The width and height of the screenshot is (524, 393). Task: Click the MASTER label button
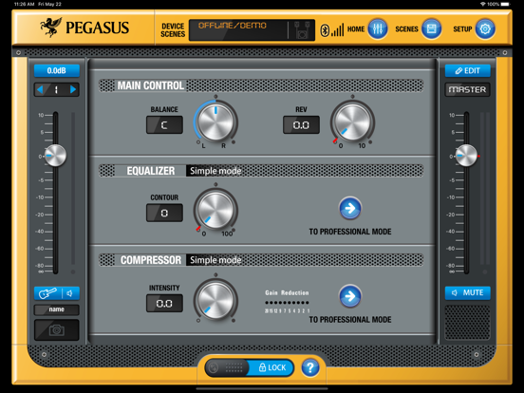(468, 89)
